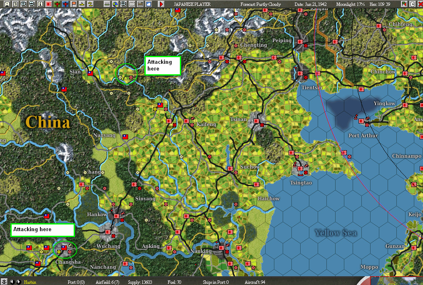The height and width of the screenshot is (285, 423).
Task: Click the minimap thumbnail at bottom right
Action: [x=396, y=281]
